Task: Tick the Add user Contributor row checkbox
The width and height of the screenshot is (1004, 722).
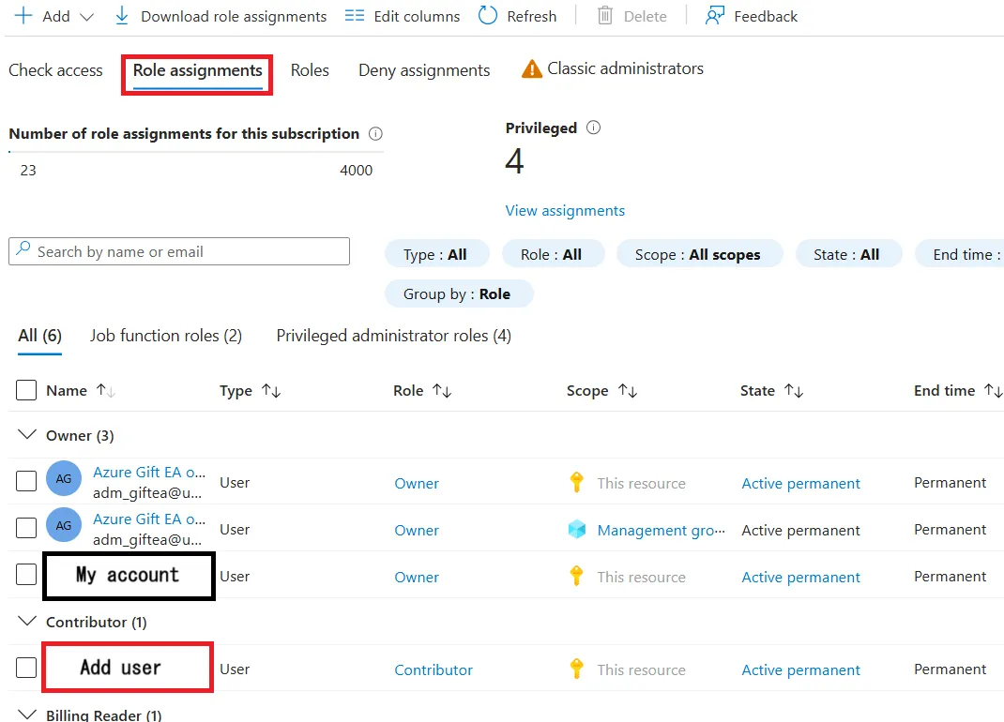Action: point(26,669)
